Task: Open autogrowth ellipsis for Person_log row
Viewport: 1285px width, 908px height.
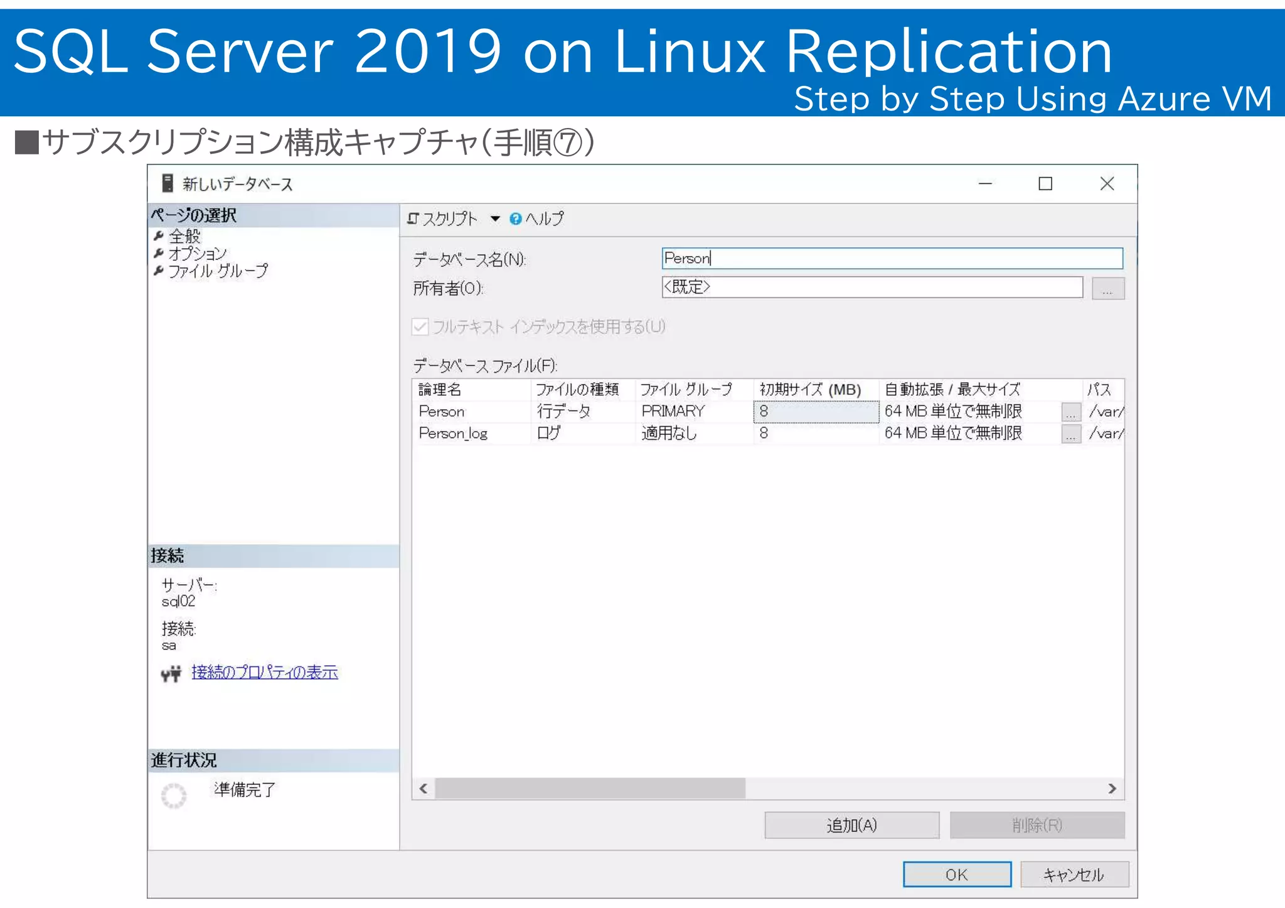Action: tap(1071, 434)
